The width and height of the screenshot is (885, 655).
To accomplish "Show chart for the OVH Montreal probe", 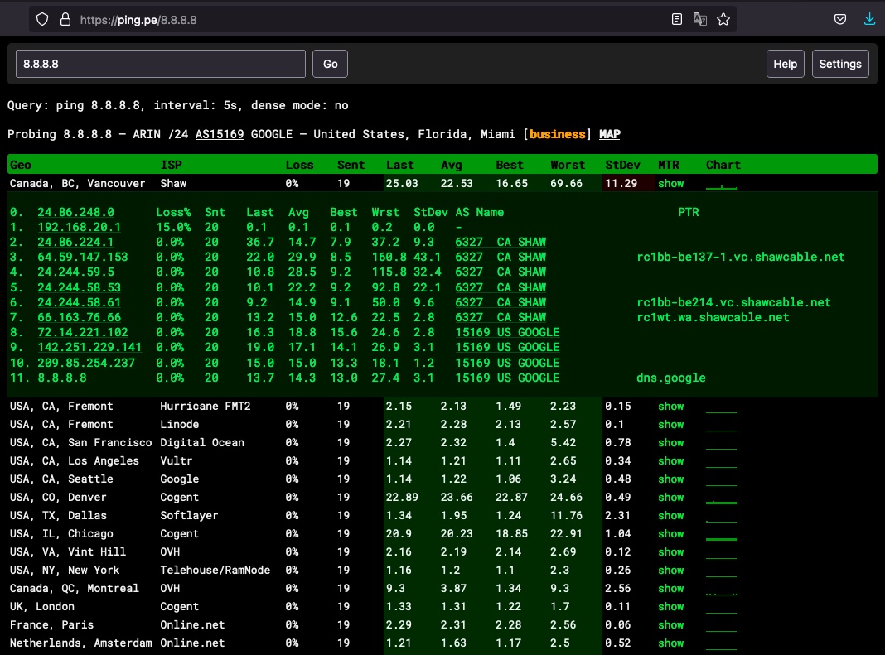I will point(670,588).
